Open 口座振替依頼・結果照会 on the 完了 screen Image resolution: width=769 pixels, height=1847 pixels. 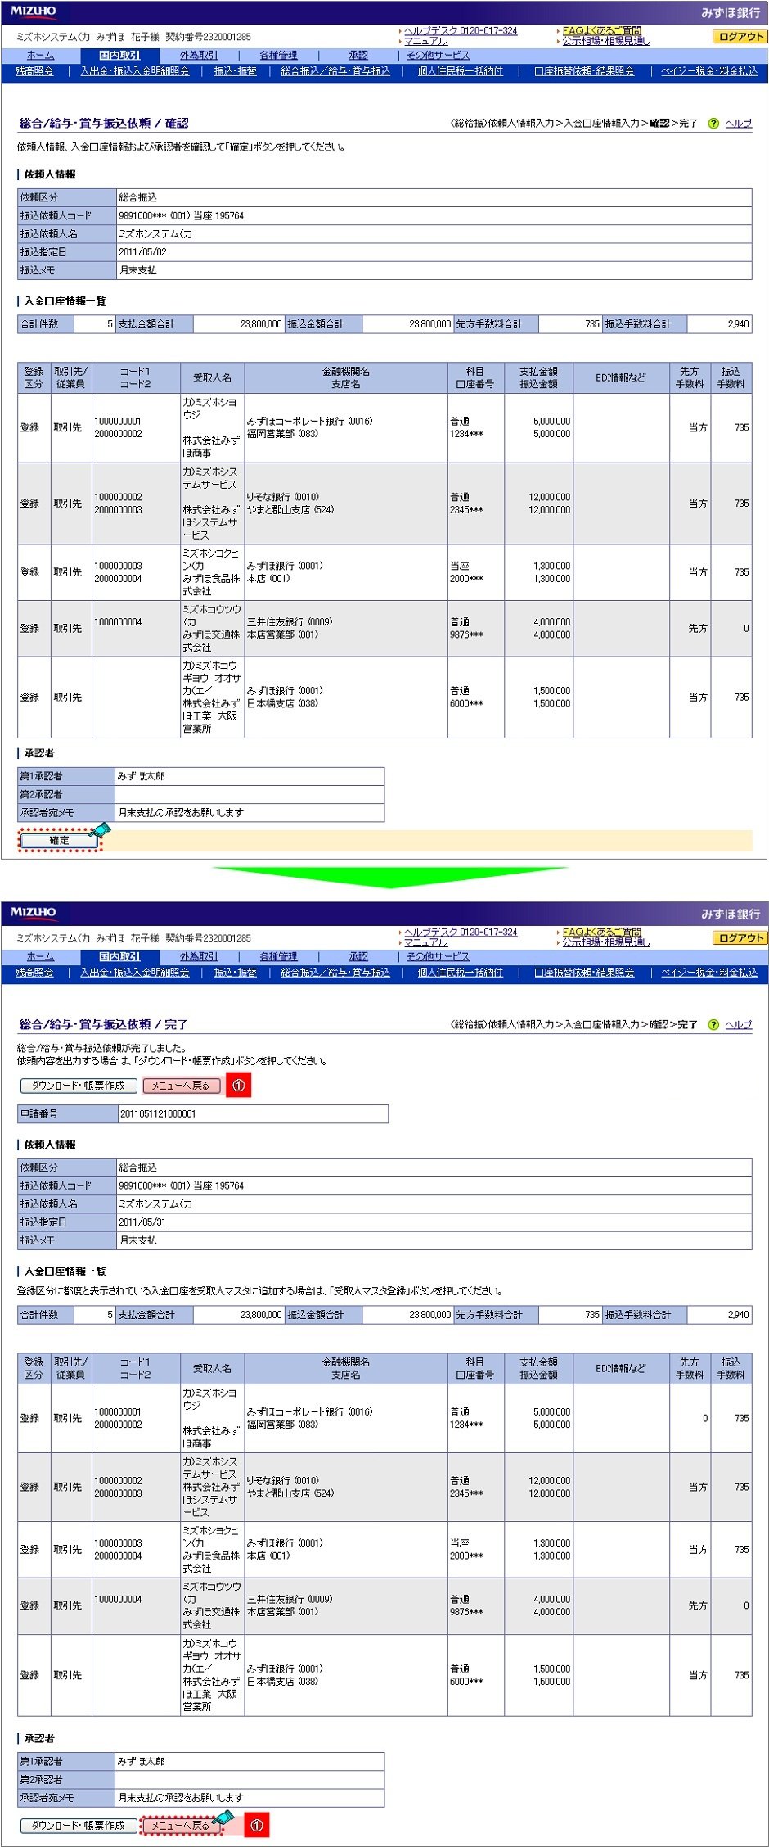click(584, 973)
